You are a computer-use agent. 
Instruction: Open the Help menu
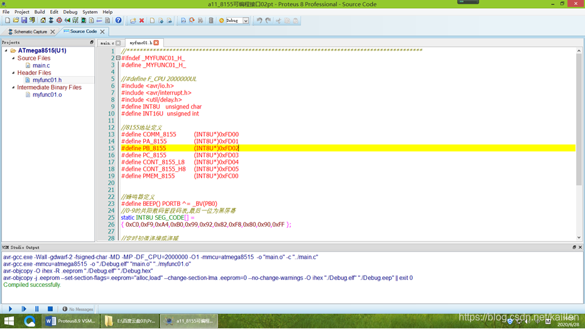point(107,12)
